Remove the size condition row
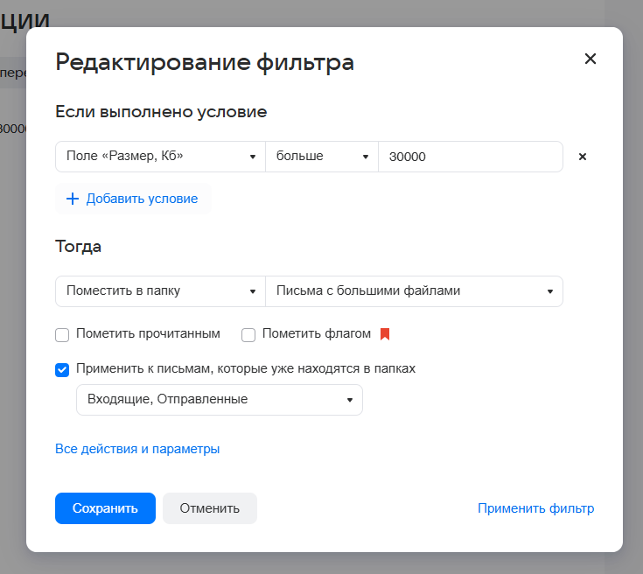Image resolution: width=643 pixels, height=574 pixels. 583,157
